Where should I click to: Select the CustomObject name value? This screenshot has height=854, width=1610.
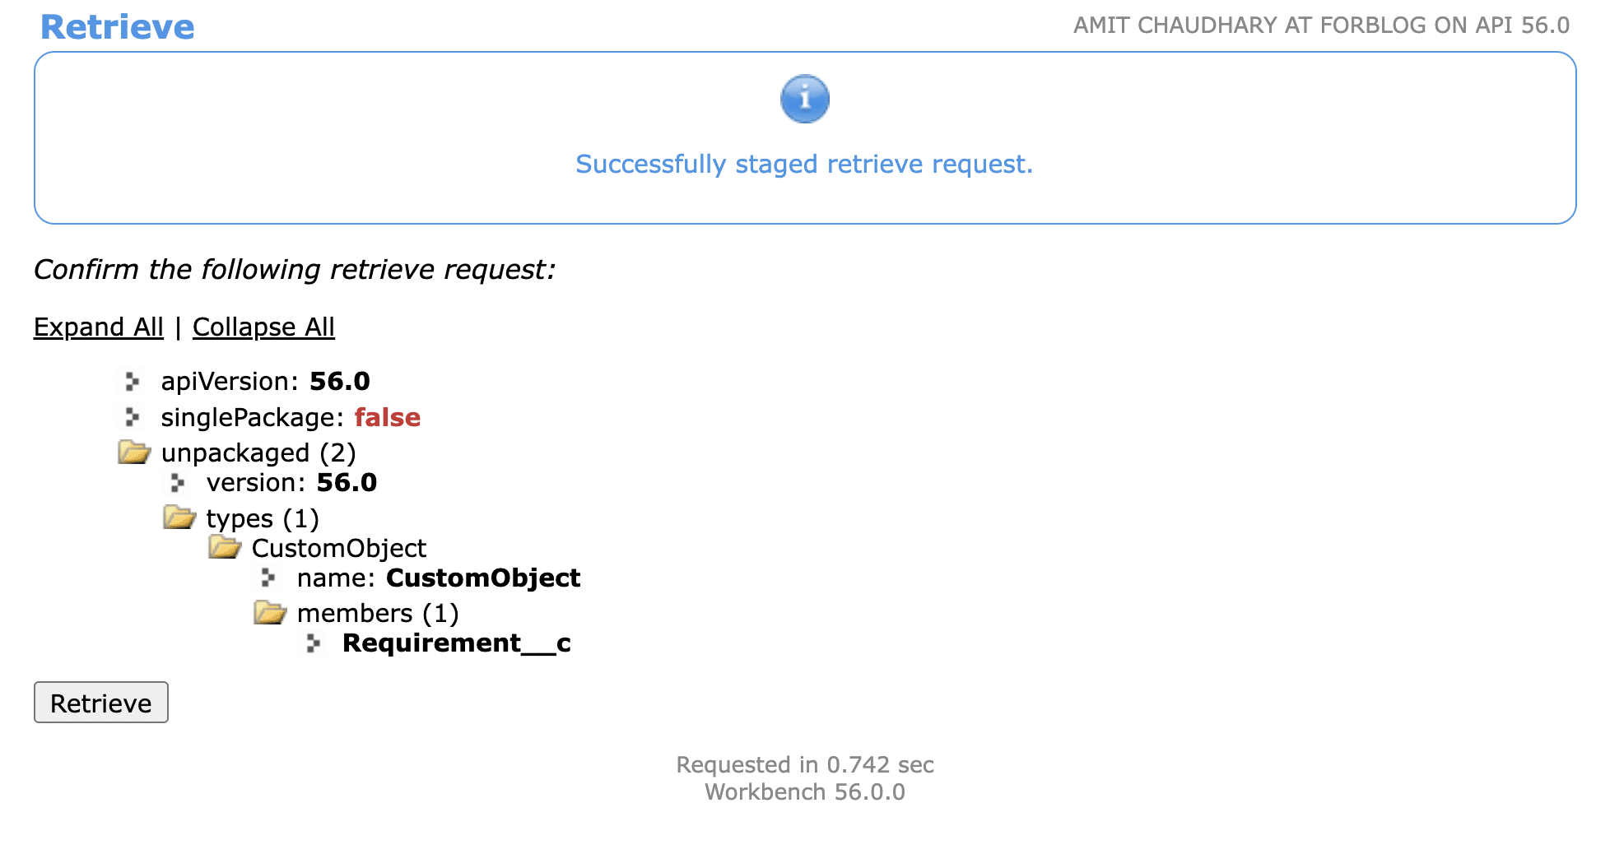tap(483, 578)
